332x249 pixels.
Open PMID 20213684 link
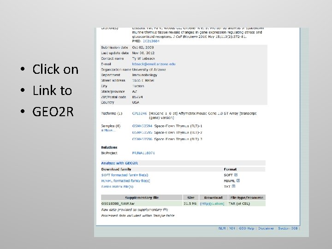(x=151, y=41)
